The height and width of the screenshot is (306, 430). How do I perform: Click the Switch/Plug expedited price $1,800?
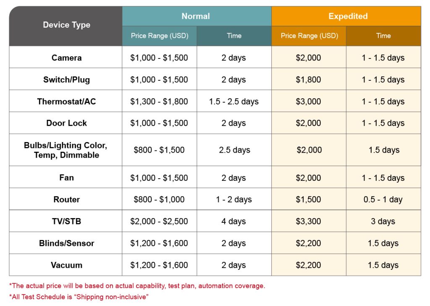click(309, 79)
